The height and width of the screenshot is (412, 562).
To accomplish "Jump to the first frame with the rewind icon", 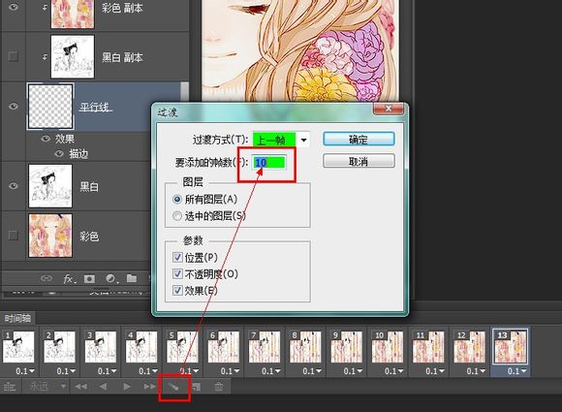I will click(x=80, y=387).
